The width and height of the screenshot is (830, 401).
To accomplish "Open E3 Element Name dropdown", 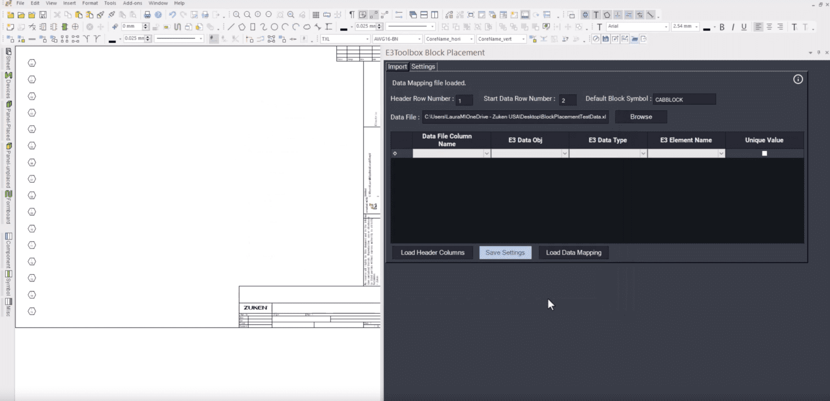I will click(721, 154).
